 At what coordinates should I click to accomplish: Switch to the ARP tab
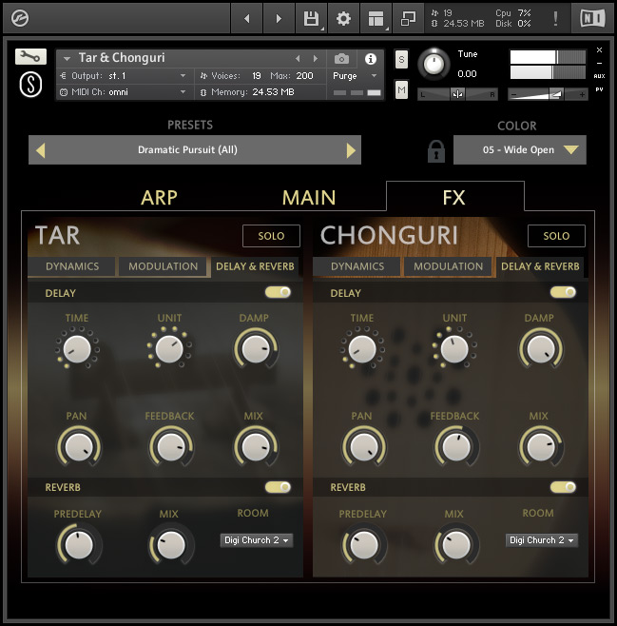pyautogui.click(x=159, y=198)
